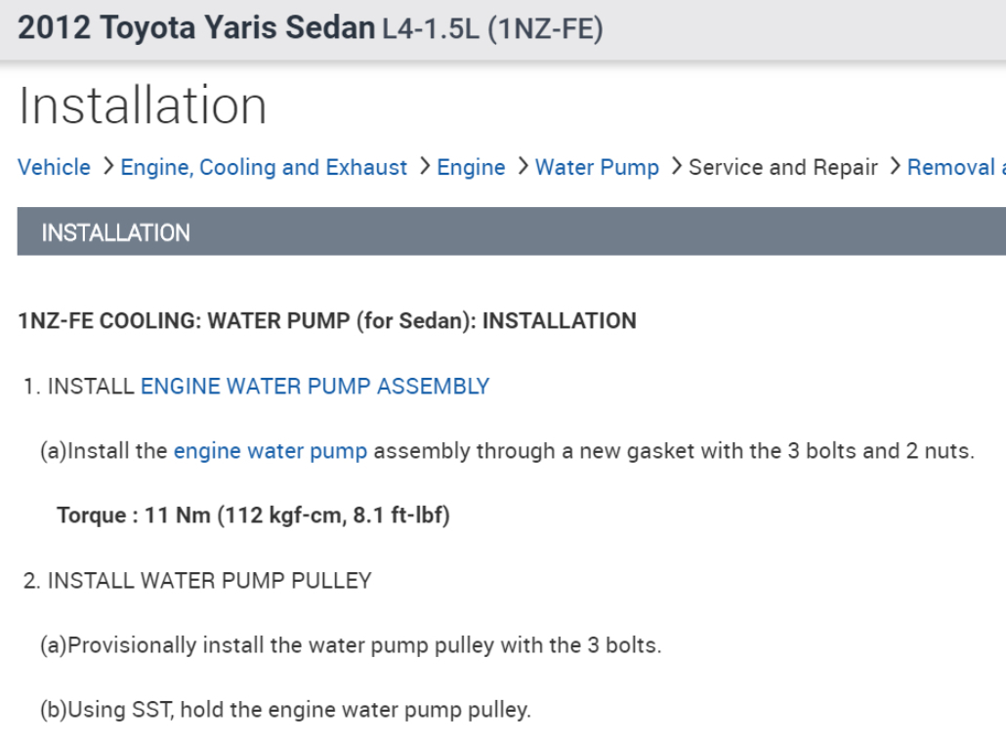Click the "Service and Repair" breadcrumb text
This screenshot has width=1006, height=743.
pos(782,168)
